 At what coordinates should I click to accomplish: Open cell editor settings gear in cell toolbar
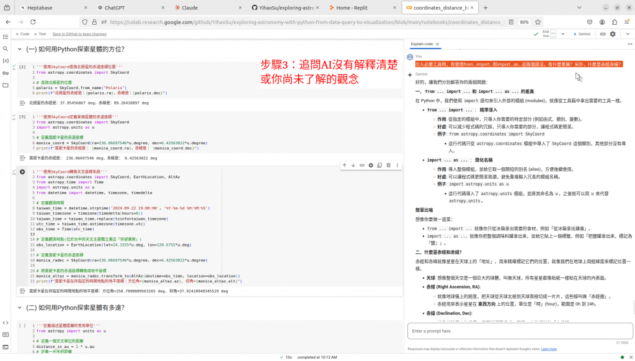[x=371, y=165]
